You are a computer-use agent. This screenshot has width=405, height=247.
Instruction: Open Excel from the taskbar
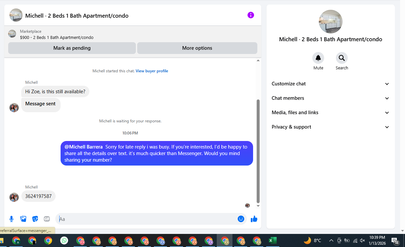[273, 241]
